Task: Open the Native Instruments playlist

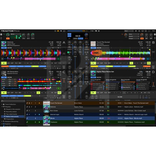Action: point(12,116)
